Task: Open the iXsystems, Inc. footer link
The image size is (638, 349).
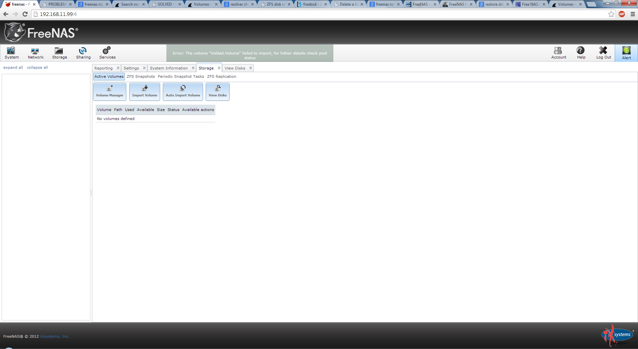Action: coord(54,336)
